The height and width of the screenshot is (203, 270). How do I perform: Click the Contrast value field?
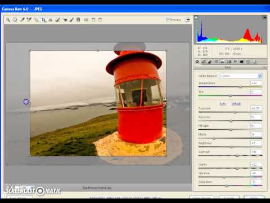point(256,152)
